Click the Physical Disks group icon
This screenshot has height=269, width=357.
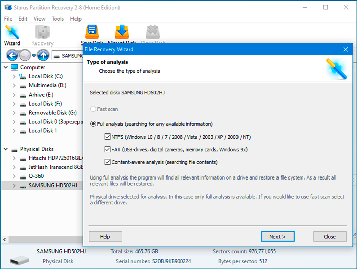coord(14,150)
